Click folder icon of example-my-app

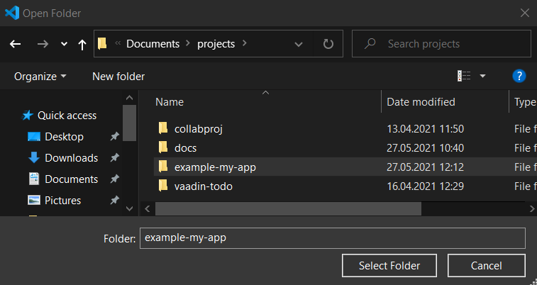click(163, 167)
